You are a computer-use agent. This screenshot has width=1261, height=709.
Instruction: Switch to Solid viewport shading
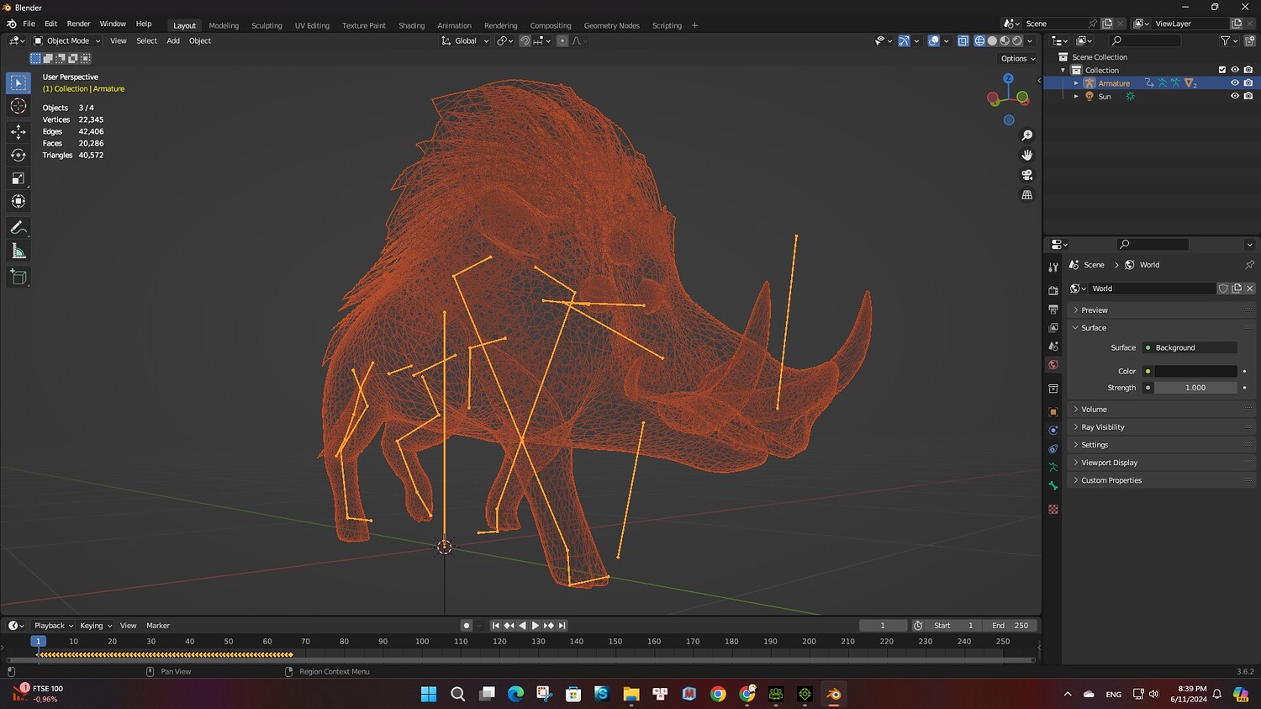point(992,40)
